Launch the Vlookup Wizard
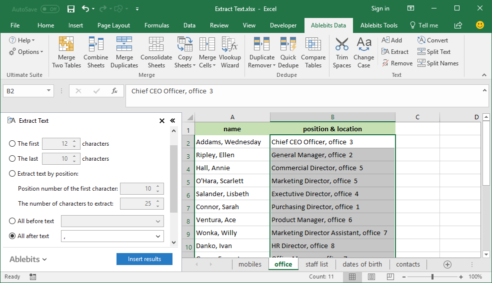The height and width of the screenshot is (283, 492). 229,52
